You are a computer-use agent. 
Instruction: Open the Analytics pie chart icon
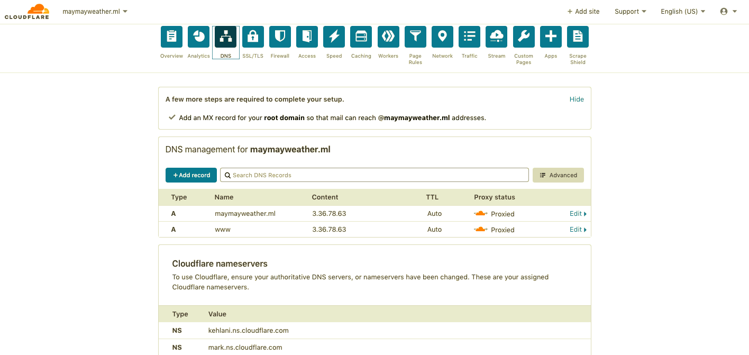[198, 37]
